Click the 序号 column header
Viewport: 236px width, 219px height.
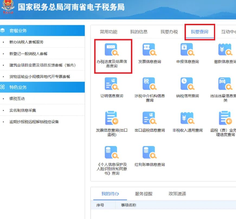[x=100, y=205]
